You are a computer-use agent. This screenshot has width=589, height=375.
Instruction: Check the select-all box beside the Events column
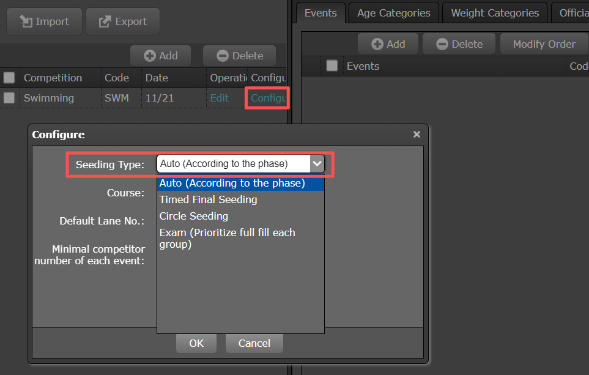point(332,66)
